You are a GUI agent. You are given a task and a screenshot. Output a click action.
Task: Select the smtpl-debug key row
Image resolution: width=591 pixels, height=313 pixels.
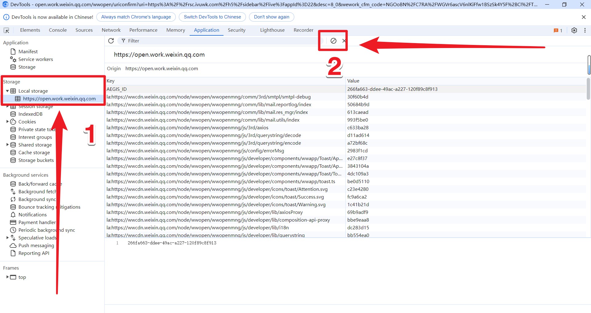346,97
